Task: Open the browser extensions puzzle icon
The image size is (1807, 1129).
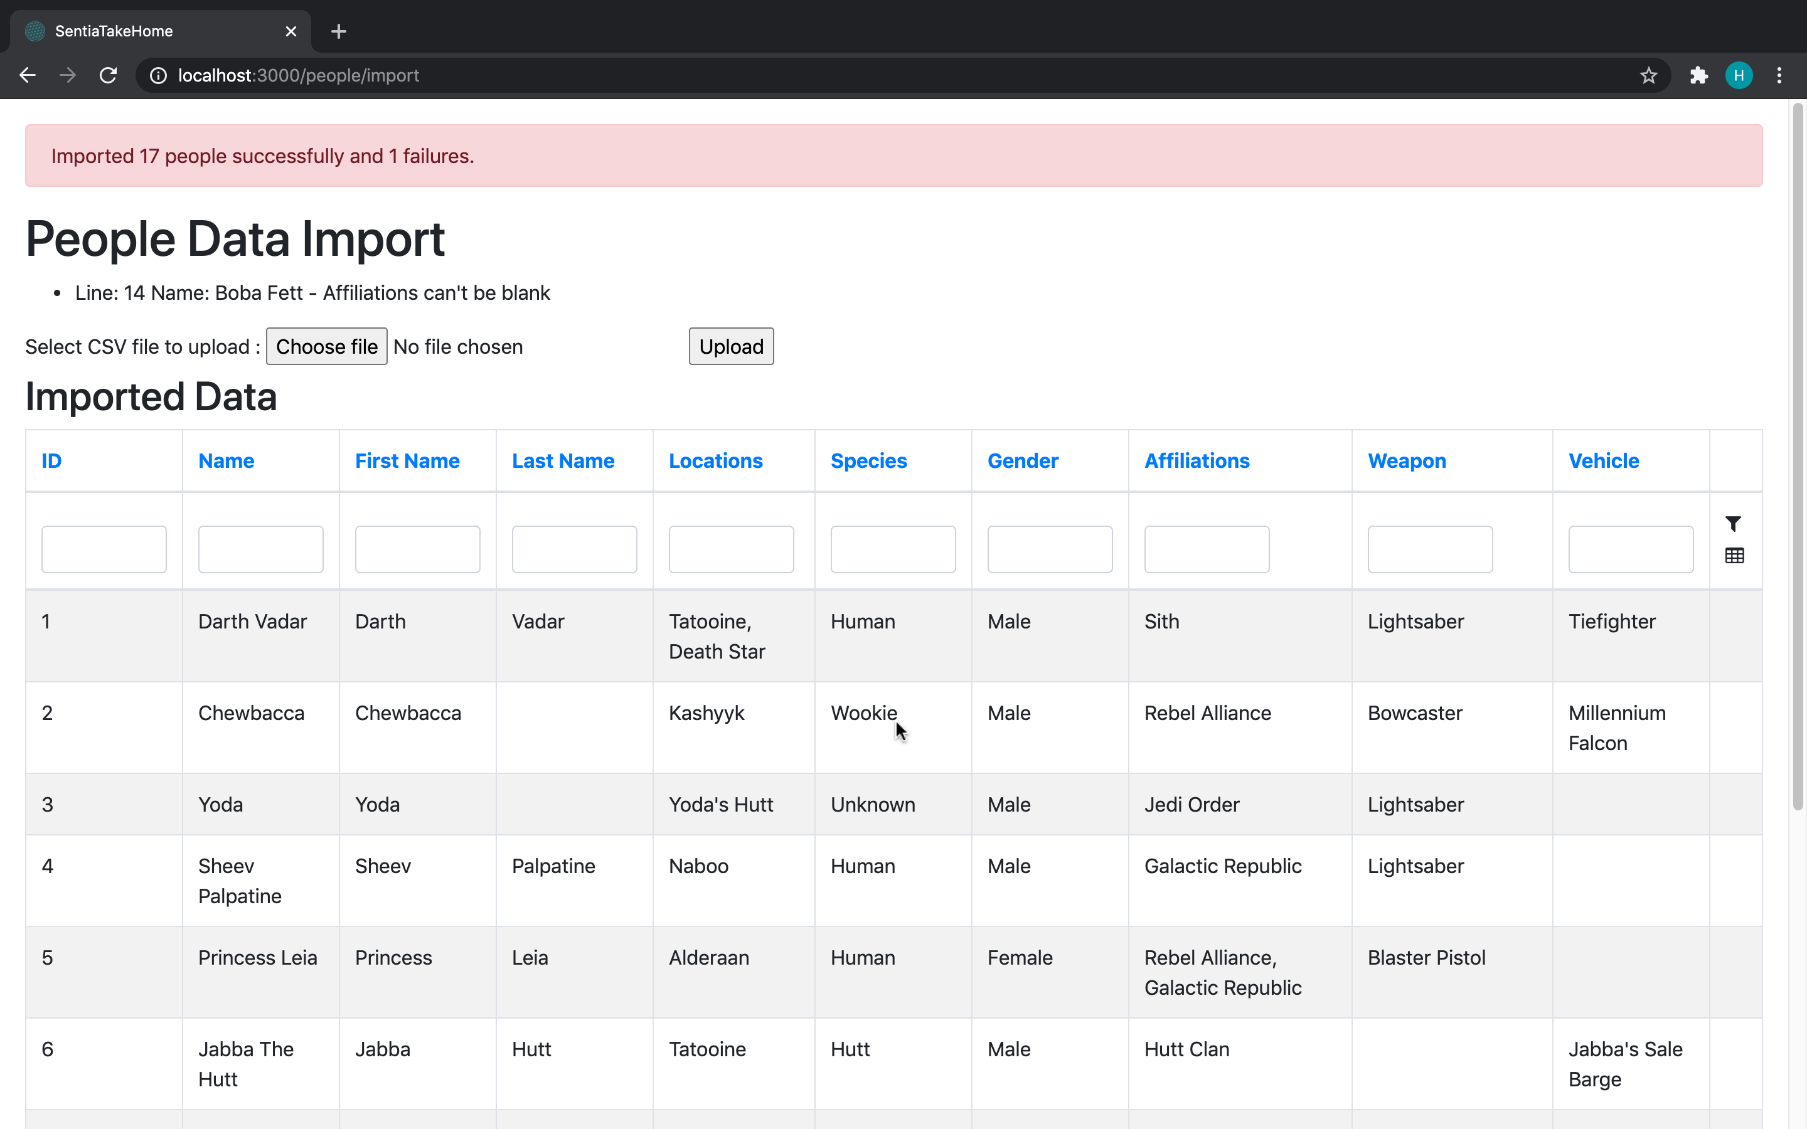Action: 1698,75
